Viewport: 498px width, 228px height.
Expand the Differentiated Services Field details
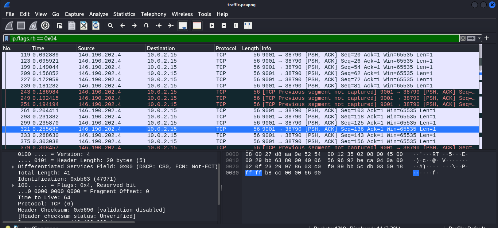(13, 166)
